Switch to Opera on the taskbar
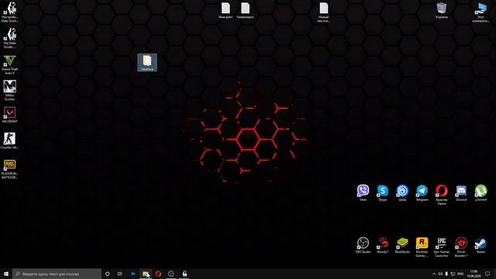 pos(158,274)
